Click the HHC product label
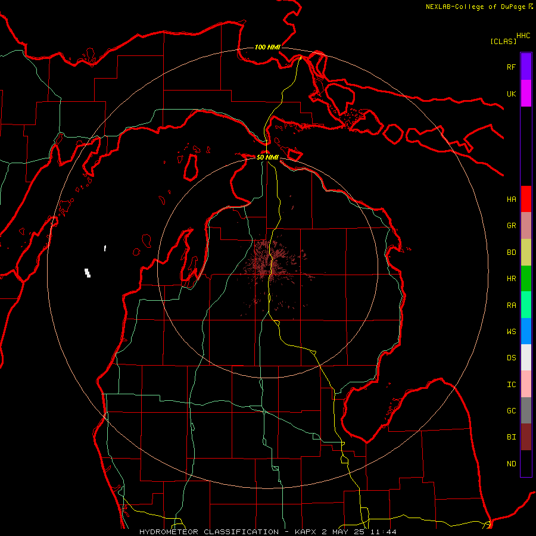The width and height of the screenshot is (536, 536). pyautogui.click(x=523, y=36)
